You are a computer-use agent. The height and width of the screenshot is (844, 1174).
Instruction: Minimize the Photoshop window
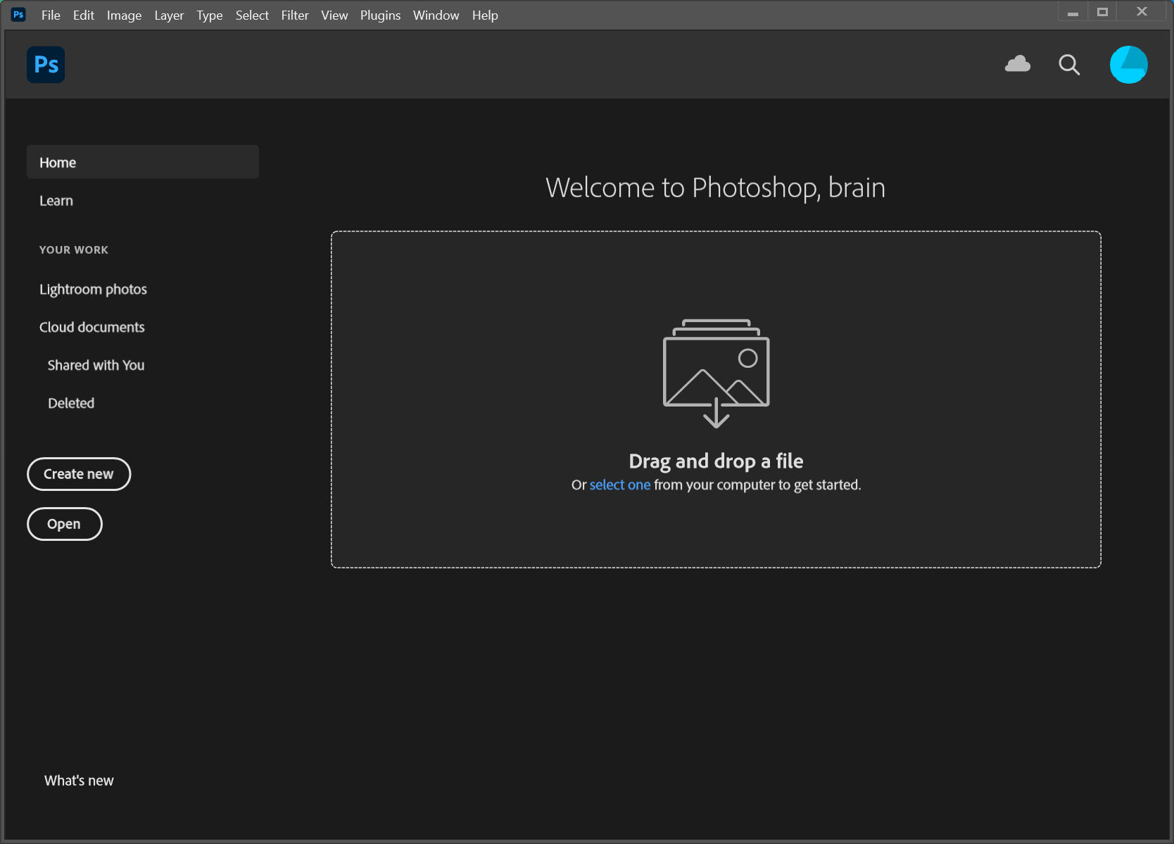1073,12
